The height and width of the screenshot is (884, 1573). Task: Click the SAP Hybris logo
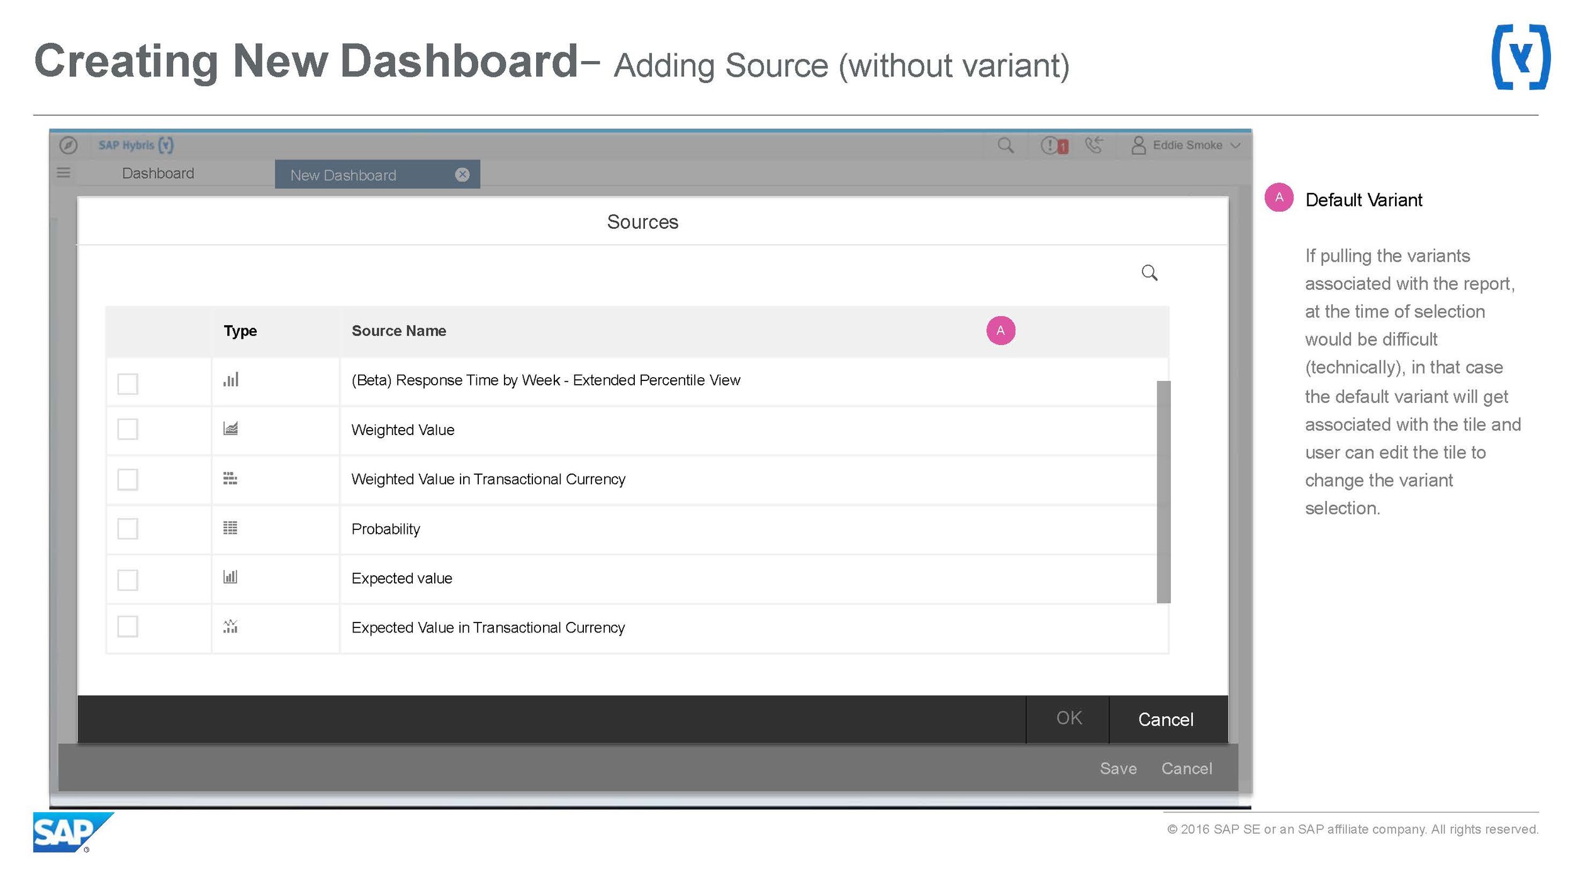tap(135, 145)
